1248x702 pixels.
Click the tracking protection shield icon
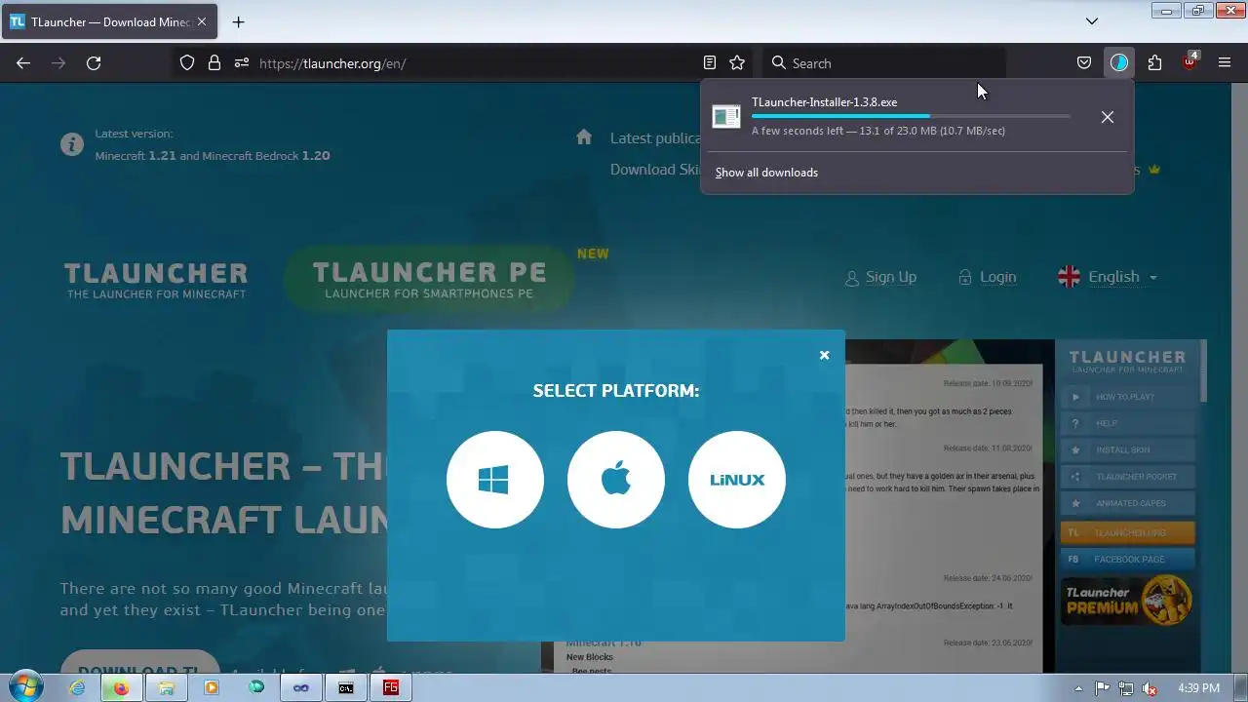point(187,62)
